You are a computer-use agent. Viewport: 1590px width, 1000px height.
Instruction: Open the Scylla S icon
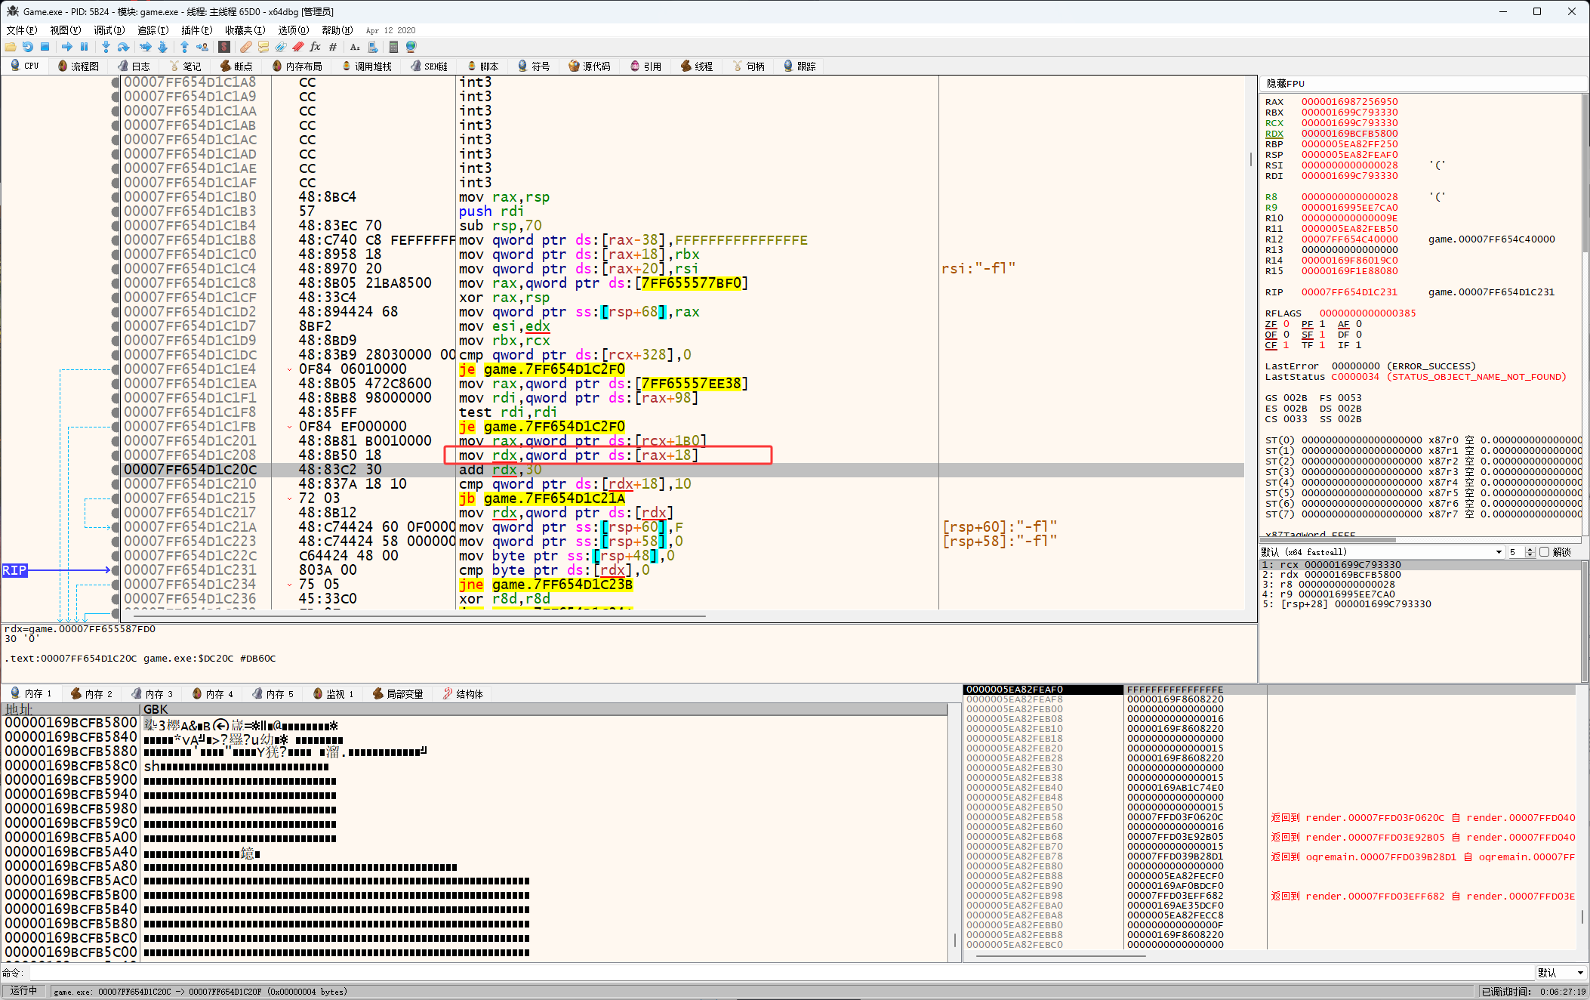point(224,47)
